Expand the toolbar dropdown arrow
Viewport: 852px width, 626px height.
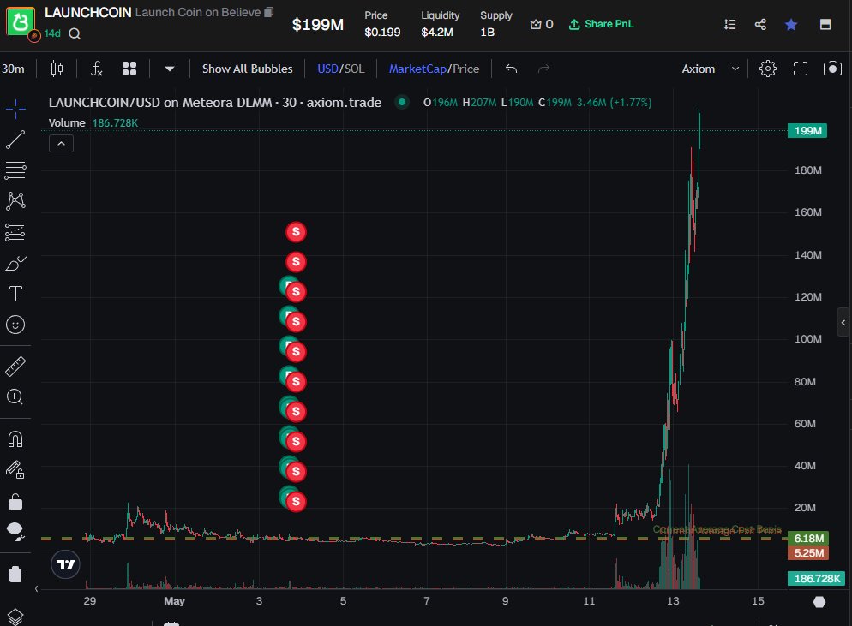(x=169, y=69)
